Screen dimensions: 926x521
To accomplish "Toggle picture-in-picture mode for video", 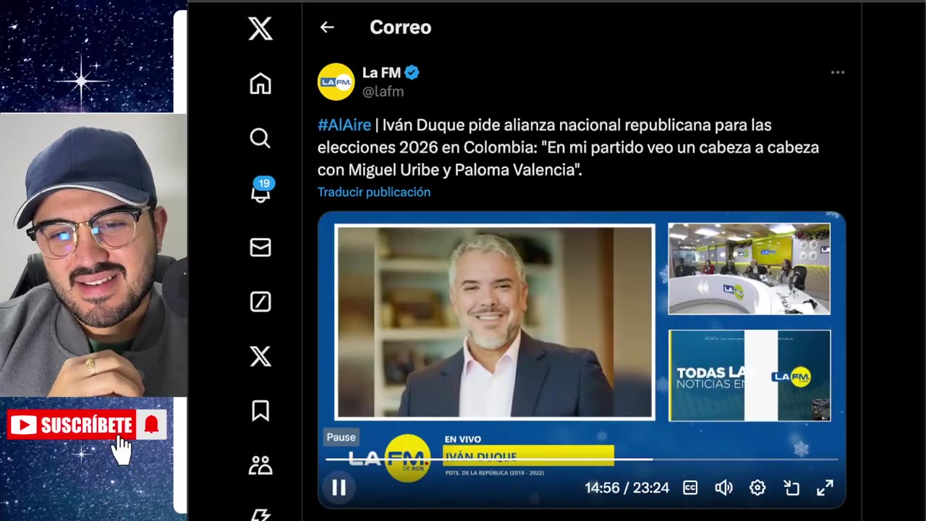I will pos(791,488).
